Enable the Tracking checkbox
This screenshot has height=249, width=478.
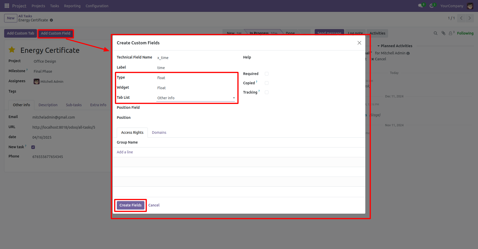pyautogui.click(x=267, y=92)
